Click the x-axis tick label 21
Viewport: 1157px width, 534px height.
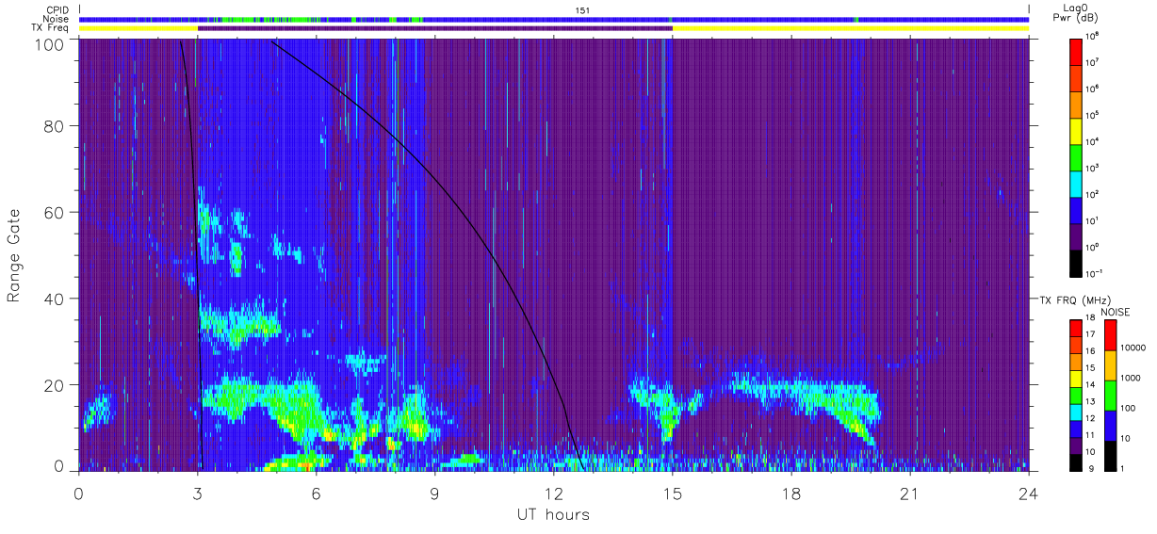(909, 493)
